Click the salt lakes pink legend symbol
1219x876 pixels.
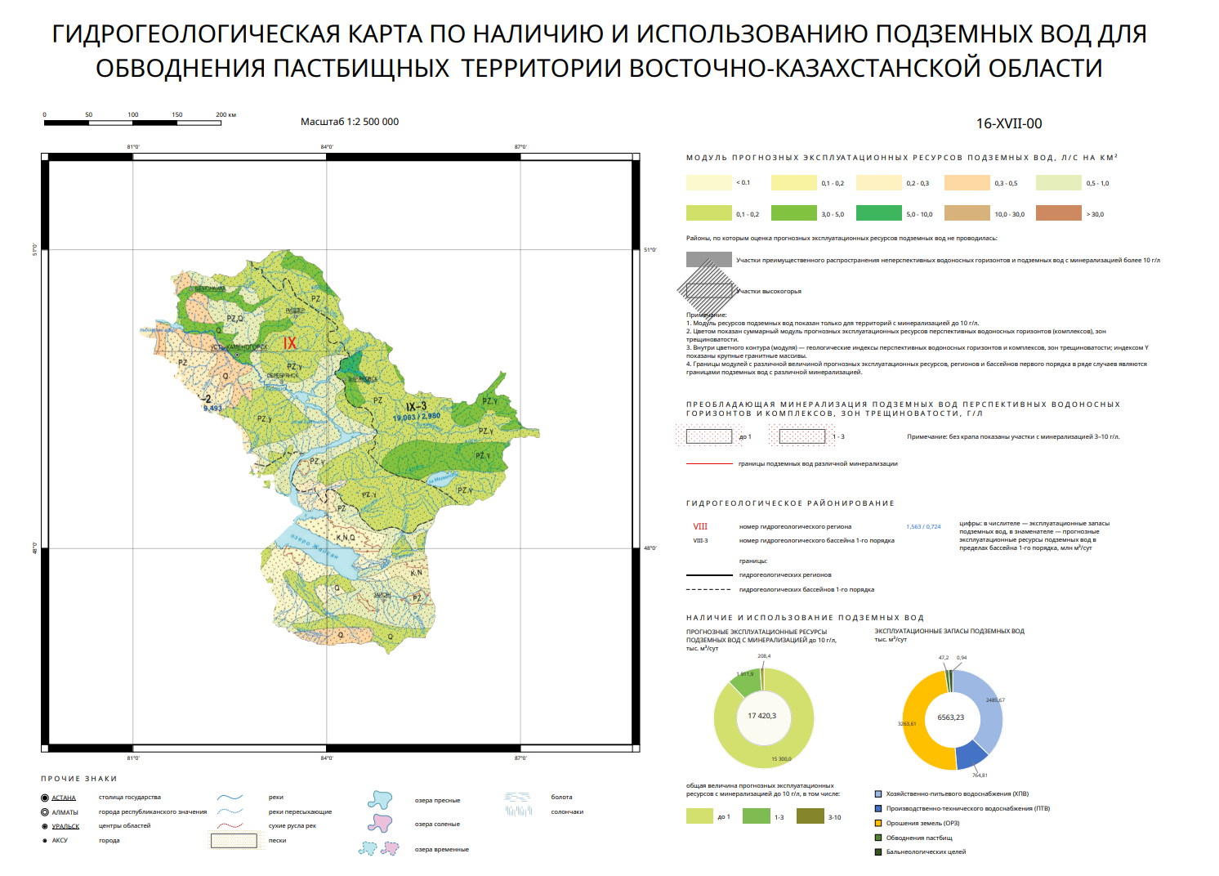[380, 822]
